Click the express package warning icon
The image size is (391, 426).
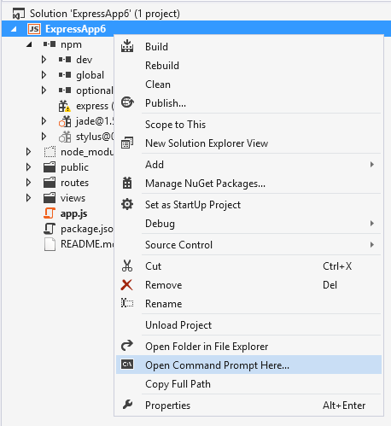tap(65, 106)
